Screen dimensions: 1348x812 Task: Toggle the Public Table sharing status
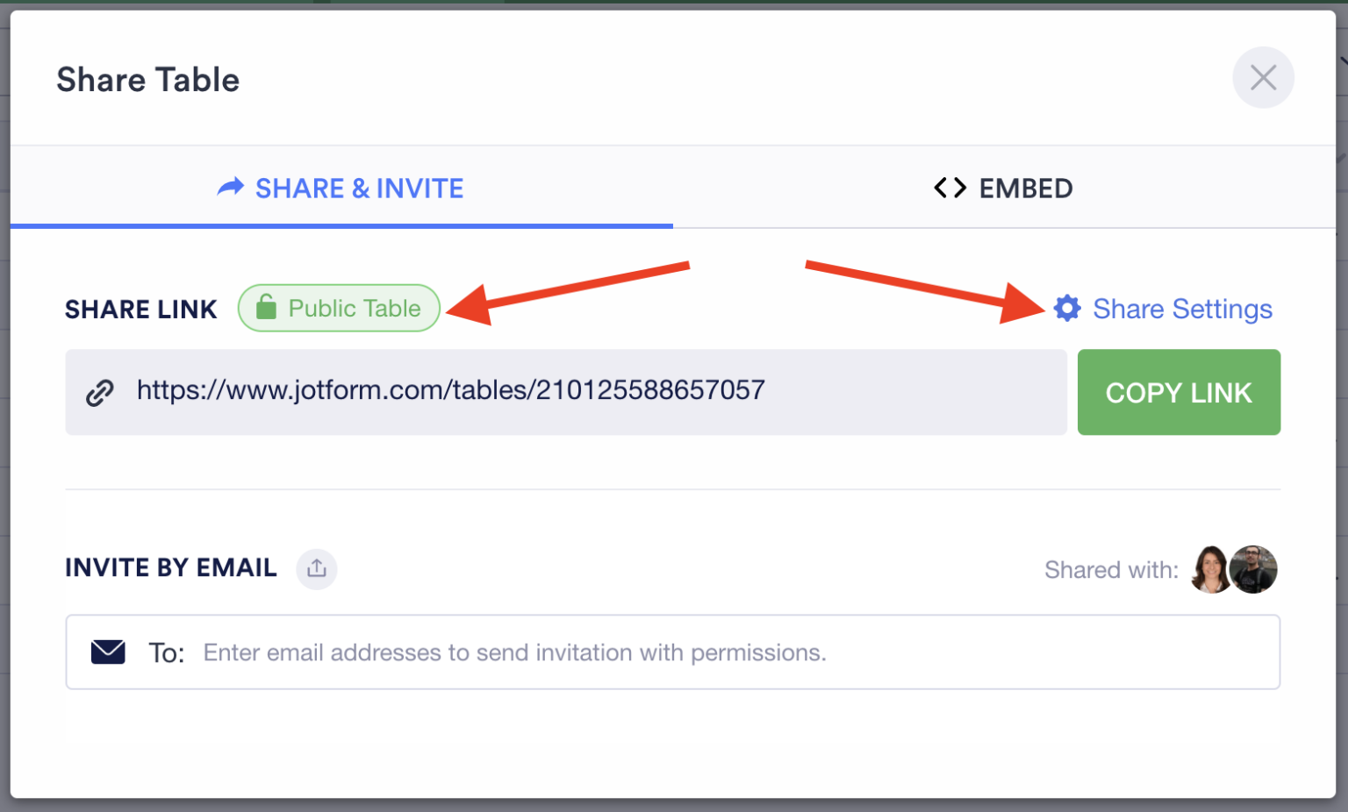coord(339,308)
